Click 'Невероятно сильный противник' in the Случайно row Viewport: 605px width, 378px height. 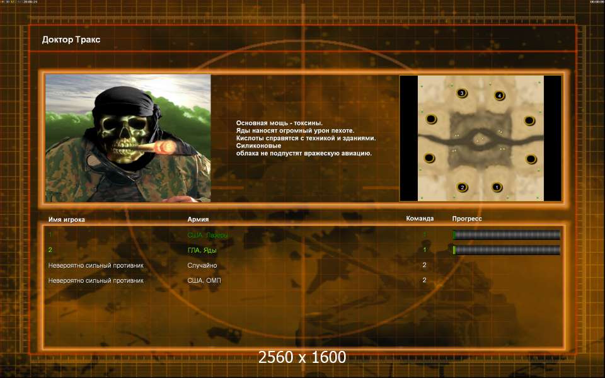(x=96, y=265)
